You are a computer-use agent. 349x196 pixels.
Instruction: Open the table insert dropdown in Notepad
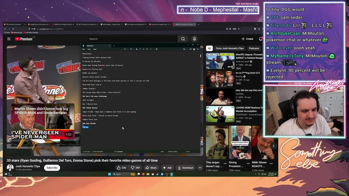(x=152, y=49)
